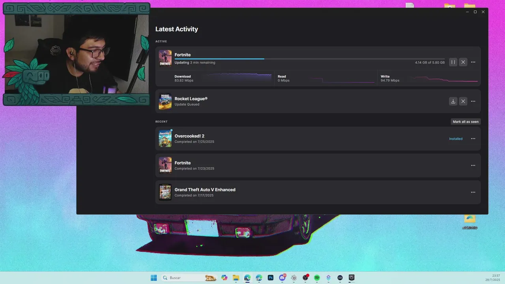The image size is (505, 284).
Task: Open Copilot from the taskbar
Action: click(x=224, y=278)
